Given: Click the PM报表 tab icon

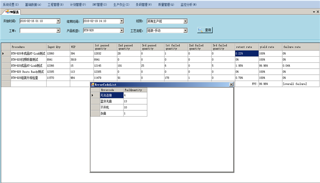Looking at the screenshot, I should point(7,12).
